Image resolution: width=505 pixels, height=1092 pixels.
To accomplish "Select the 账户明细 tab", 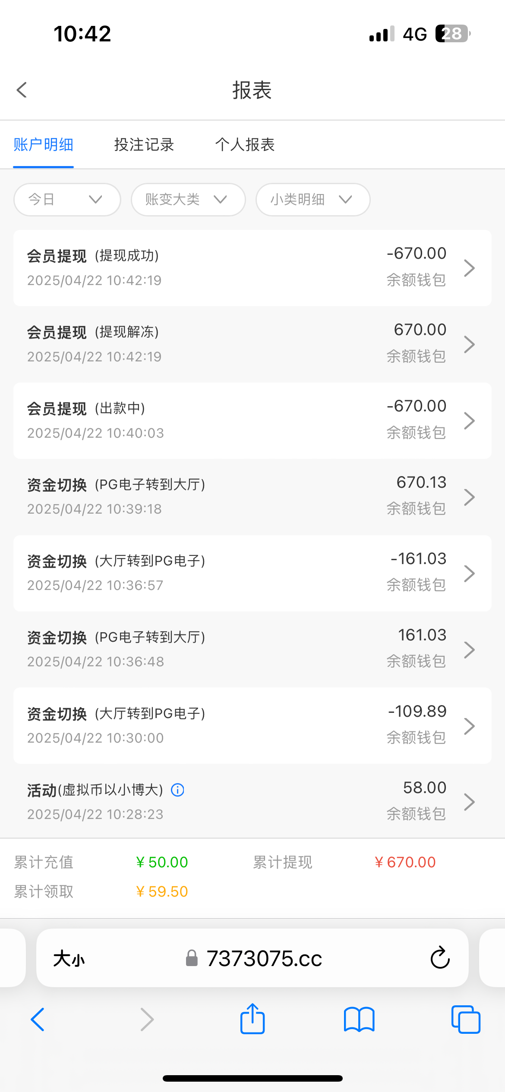I will (x=44, y=145).
